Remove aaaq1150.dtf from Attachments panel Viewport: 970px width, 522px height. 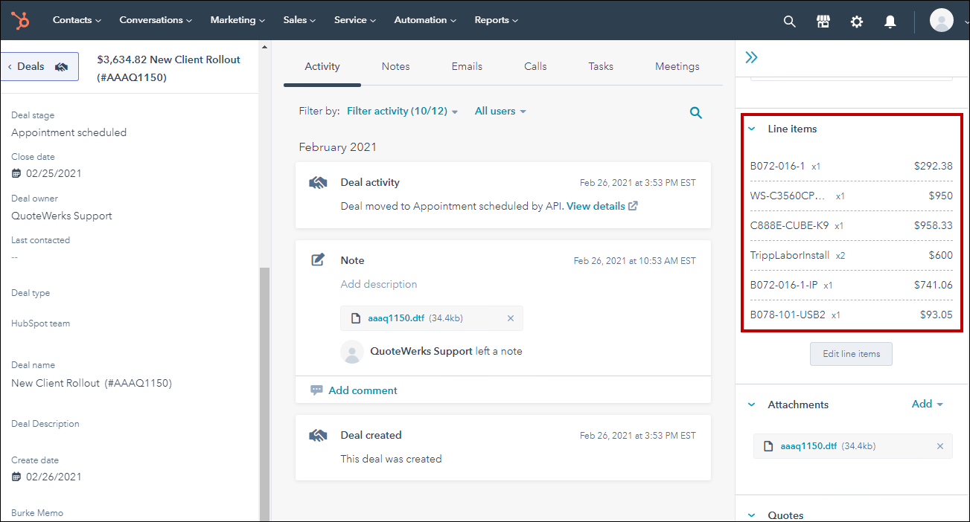pos(939,446)
